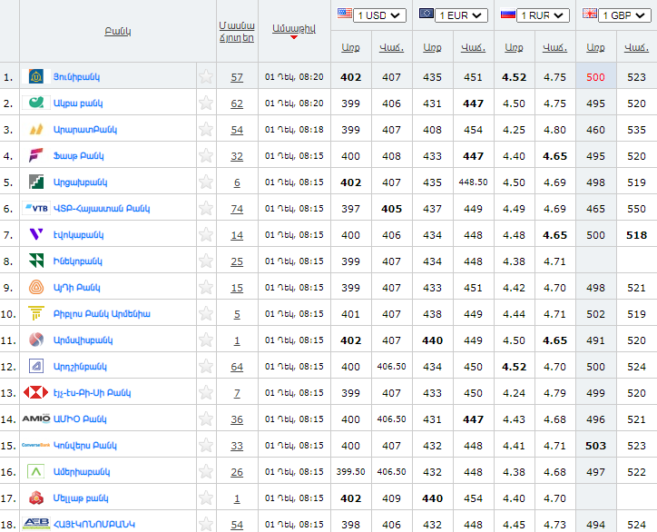657x532 pixels.
Task: Click the ID Bank logo
Action: point(36,287)
